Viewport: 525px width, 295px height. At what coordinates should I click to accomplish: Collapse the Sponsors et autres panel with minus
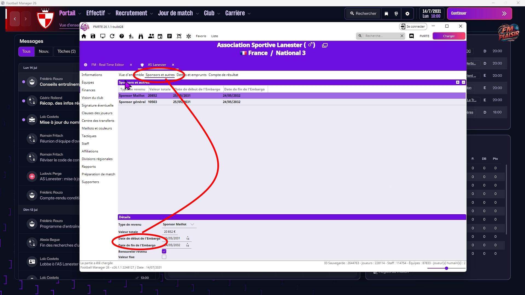[463, 82]
